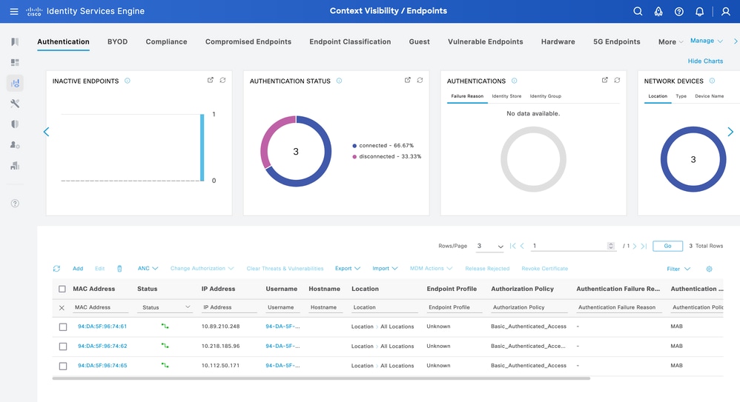Click the blue bar in Inactive Endpoints chart

tap(202, 147)
